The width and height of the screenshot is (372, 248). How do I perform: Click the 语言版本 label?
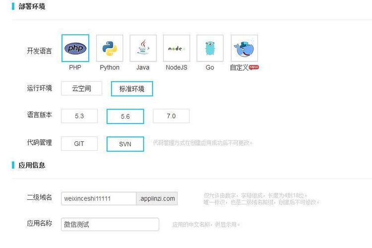pos(39,115)
